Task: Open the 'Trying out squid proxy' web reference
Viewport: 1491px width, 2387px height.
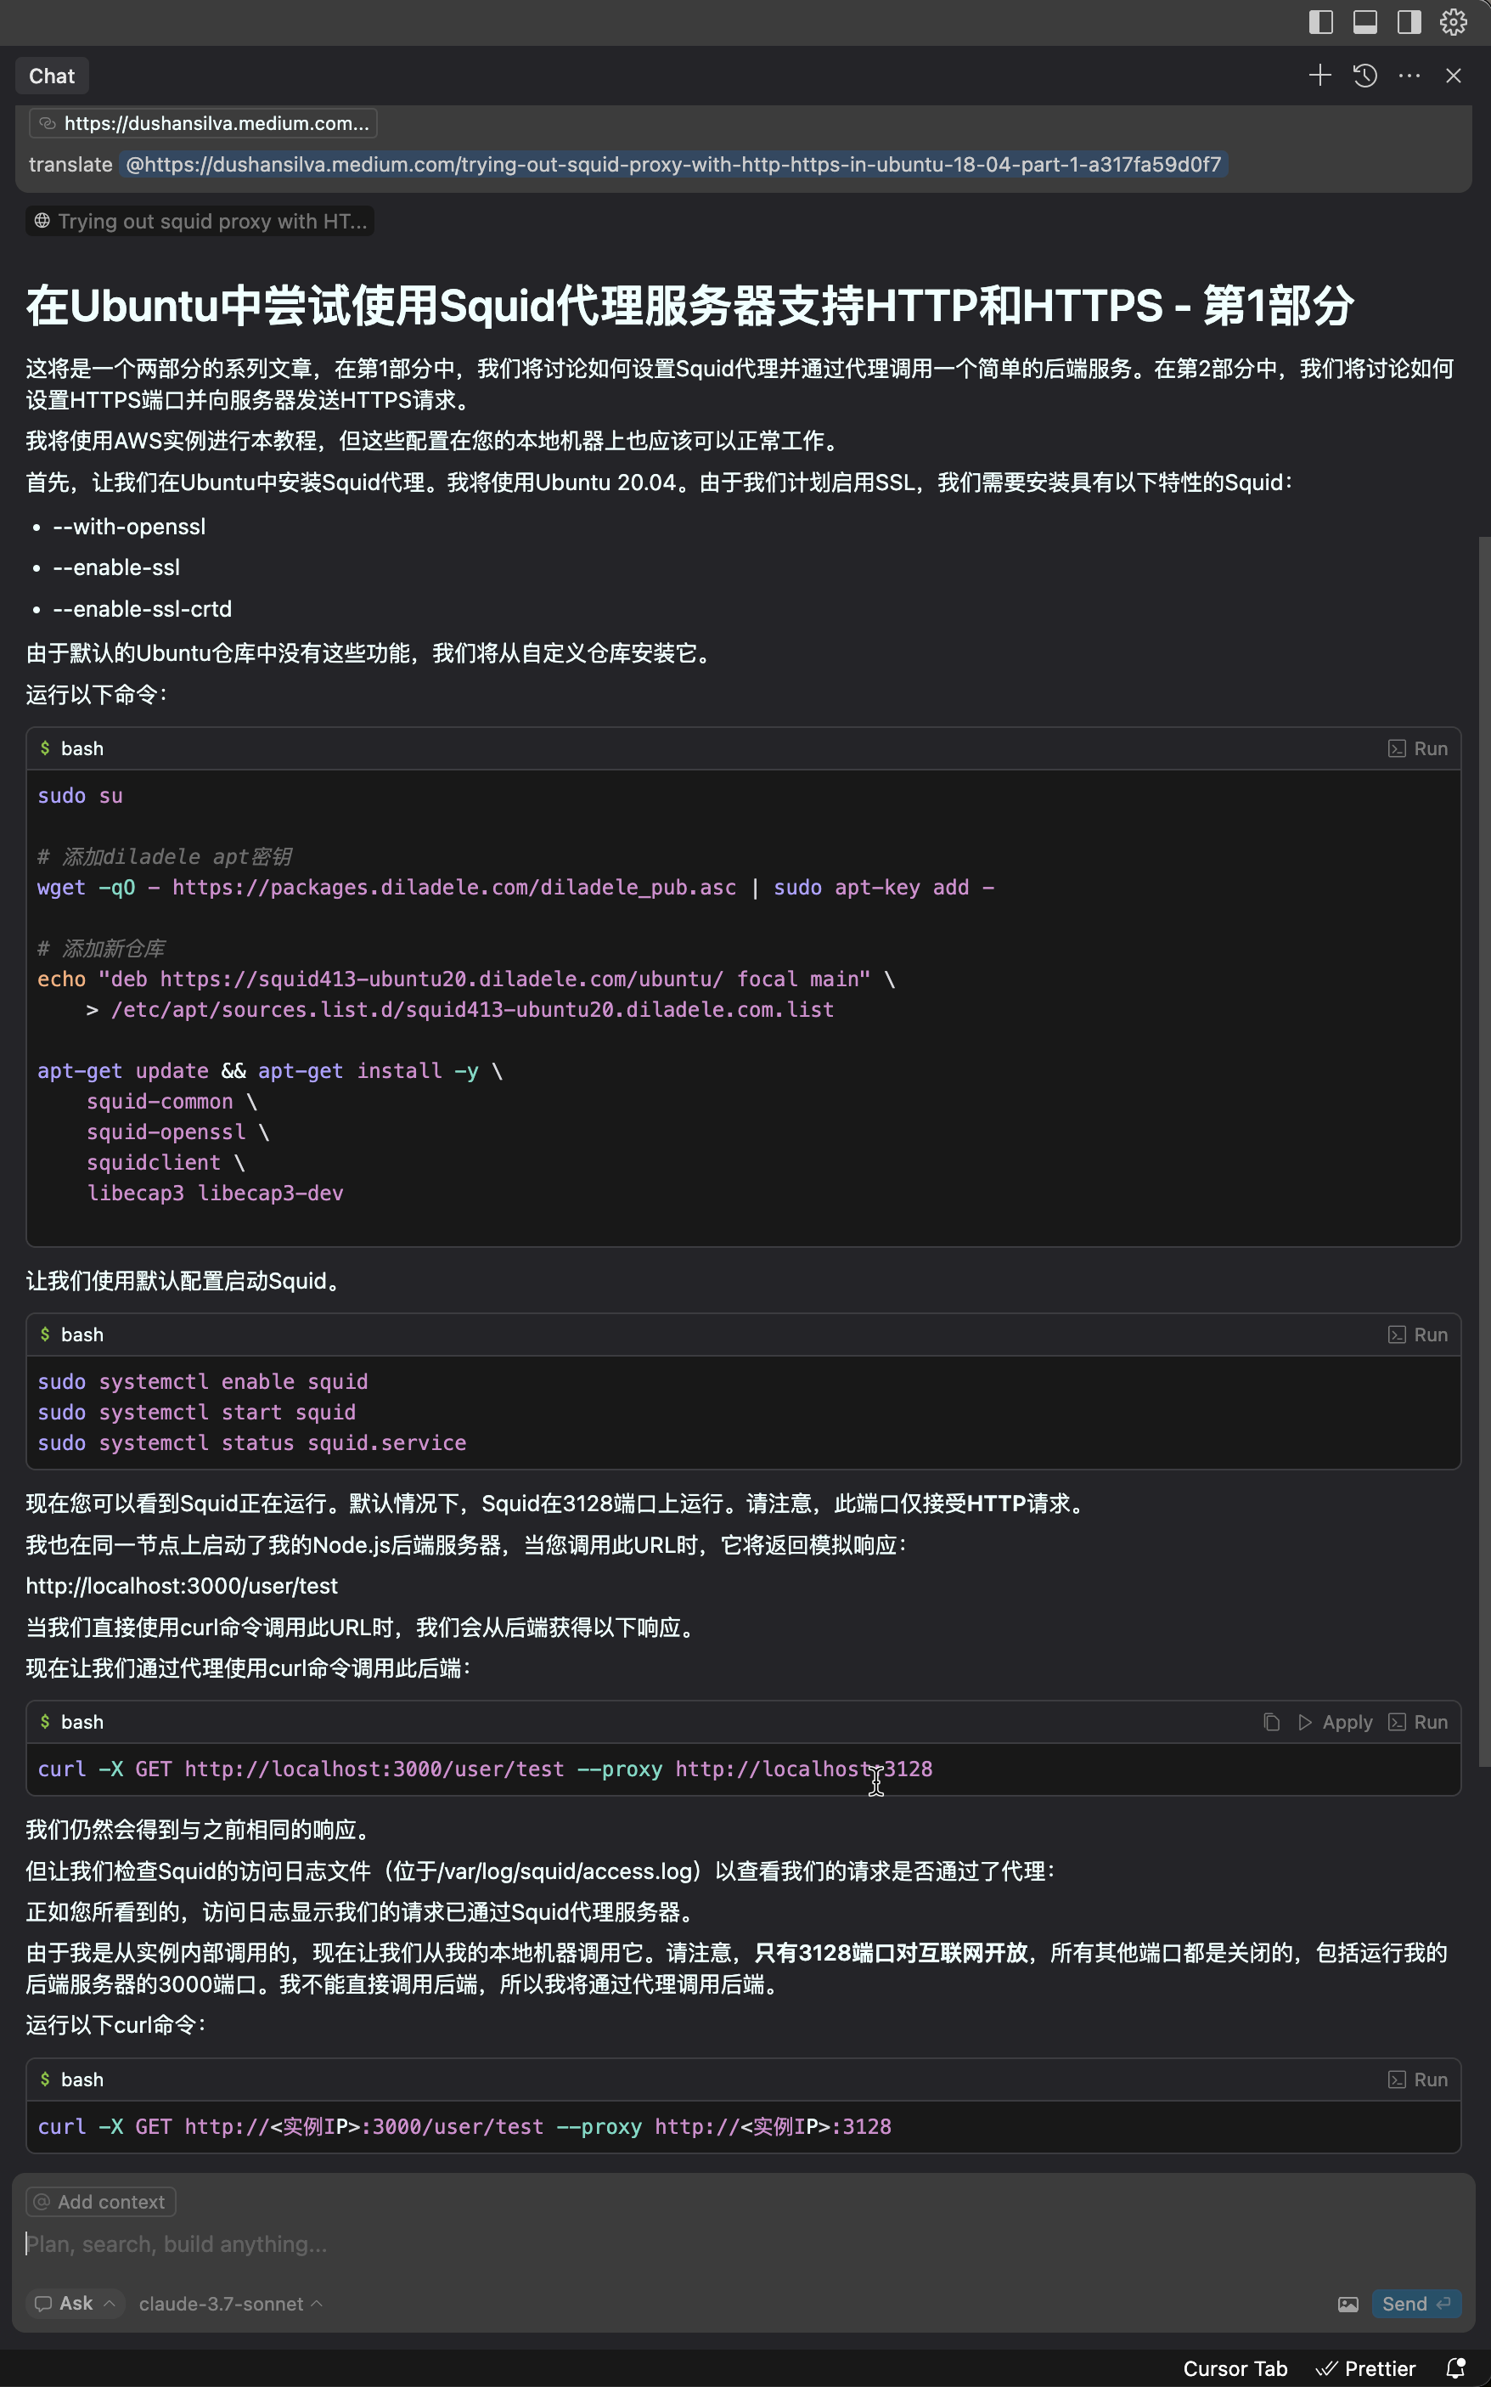Action: tap(200, 221)
